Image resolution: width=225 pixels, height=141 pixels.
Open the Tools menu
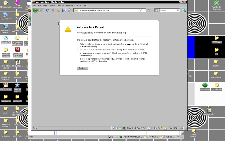pyautogui.click(x=79, y=5)
